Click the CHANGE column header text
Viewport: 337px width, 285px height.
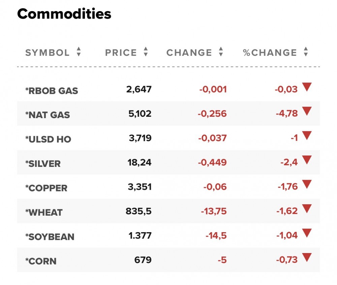point(189,53)
